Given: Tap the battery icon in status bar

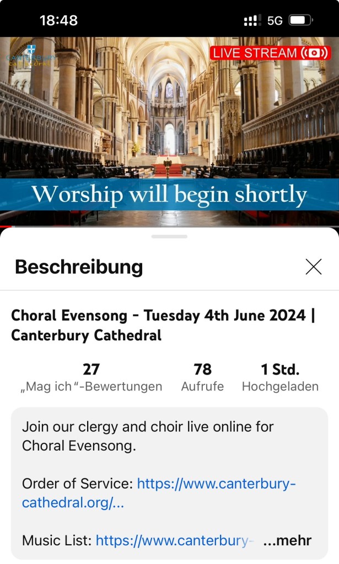Looking at the screenshot, I should click(300, 21).
